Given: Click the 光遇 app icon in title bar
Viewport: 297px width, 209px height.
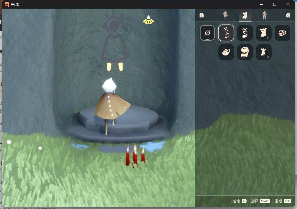Looking at the screenshot, I should (7, 4).
